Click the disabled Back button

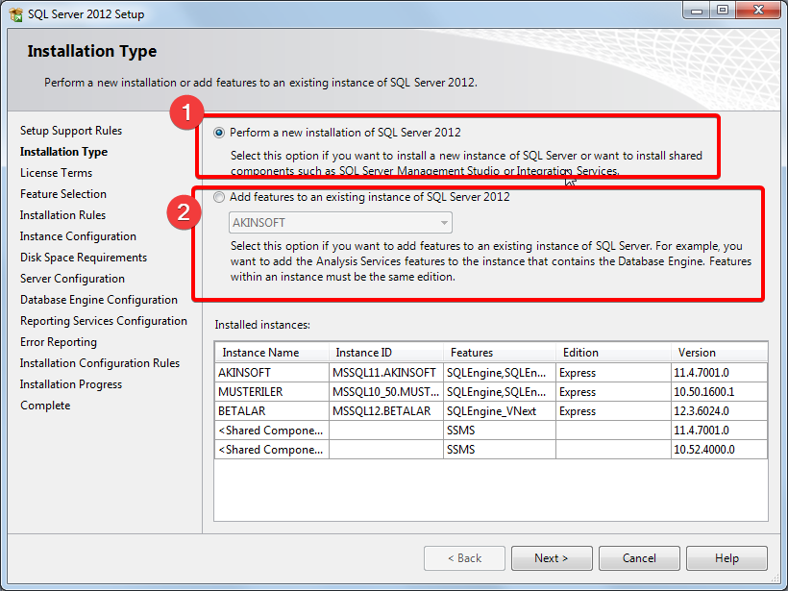[x=464, y=558]
